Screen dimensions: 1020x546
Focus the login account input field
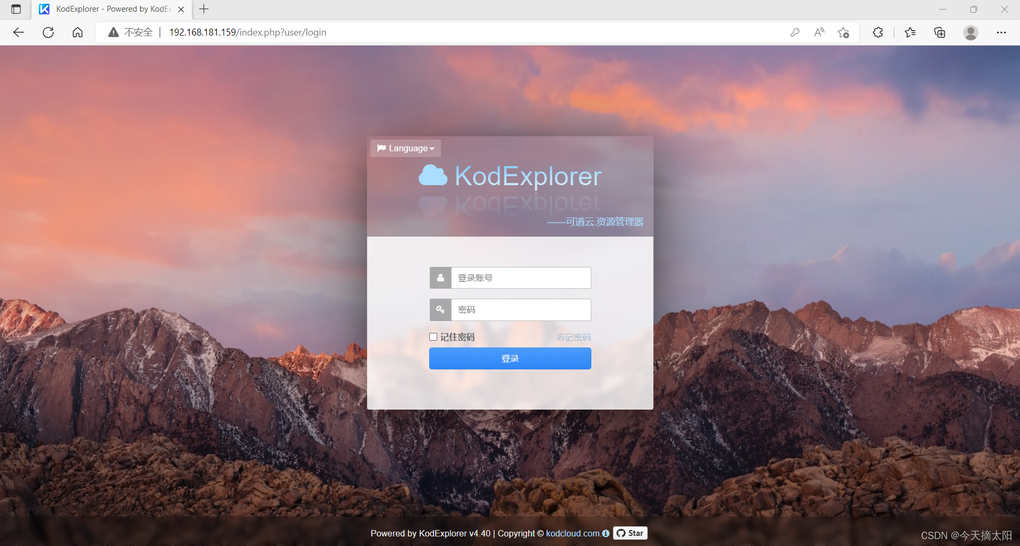[521, 278]
